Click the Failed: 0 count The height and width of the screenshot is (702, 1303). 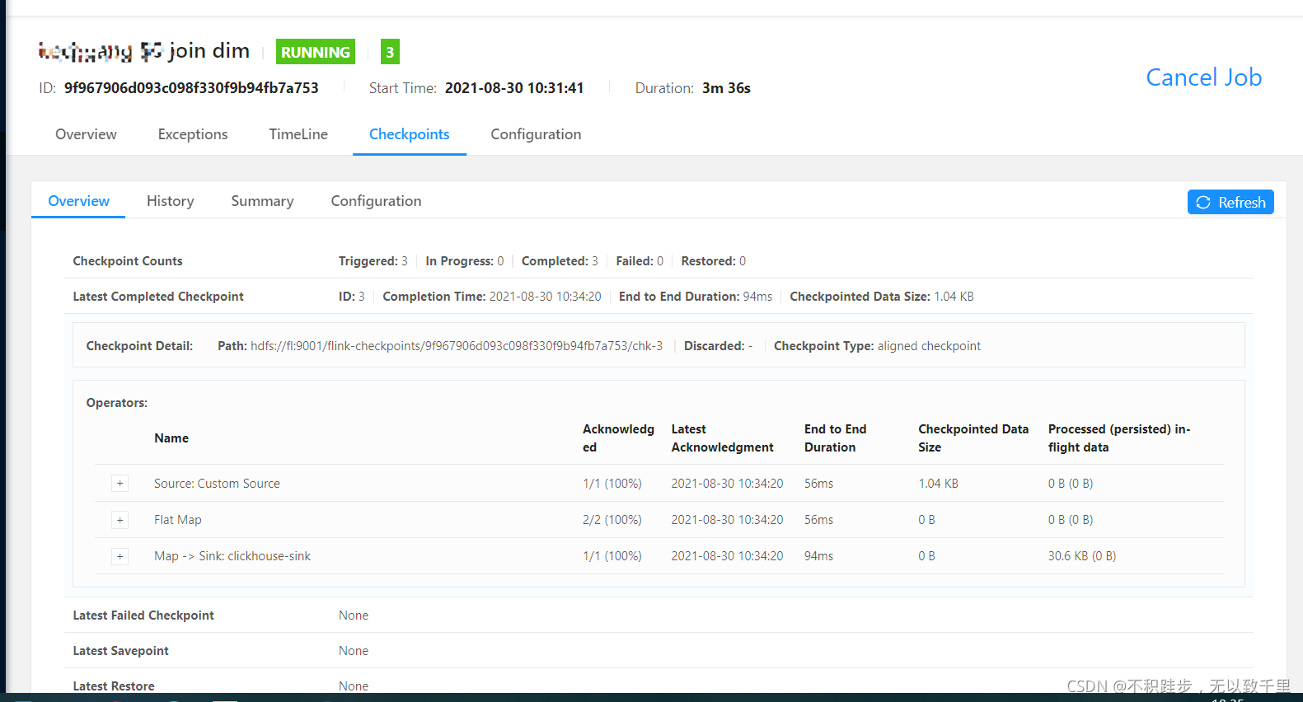pos(640,261)
